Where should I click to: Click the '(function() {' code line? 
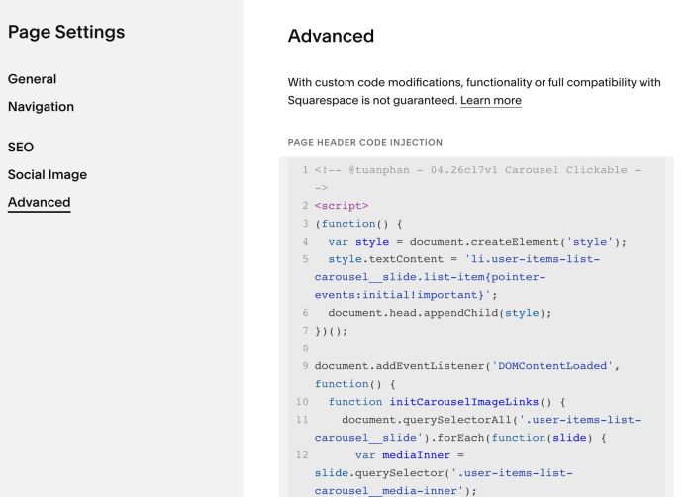(358, 224)
